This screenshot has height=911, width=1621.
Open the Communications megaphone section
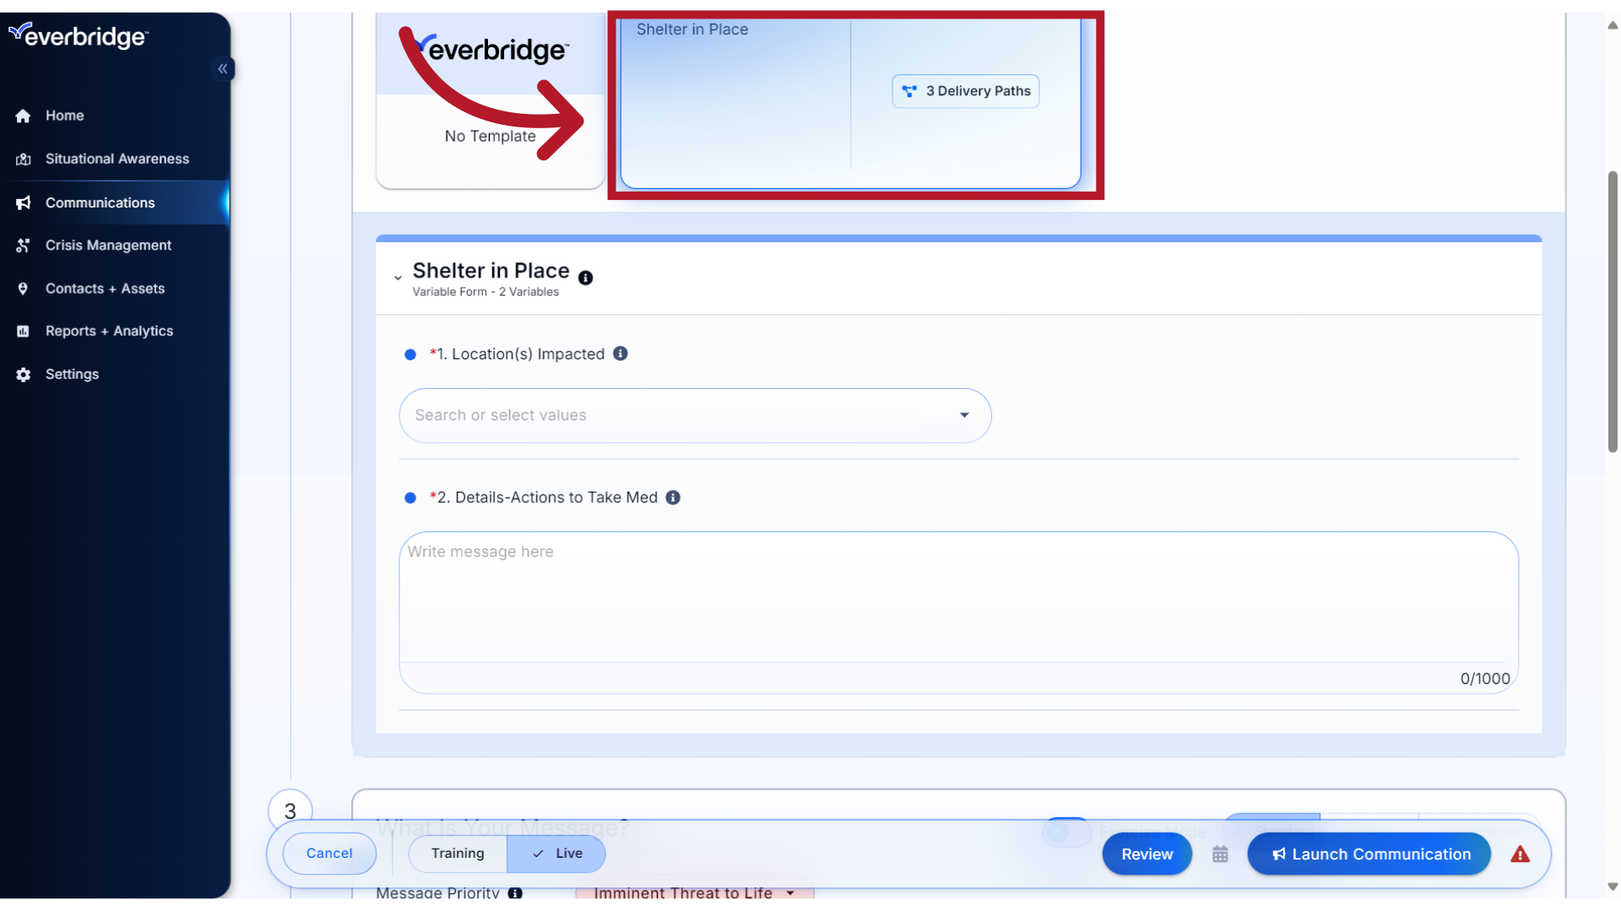(x=100, y=202)
